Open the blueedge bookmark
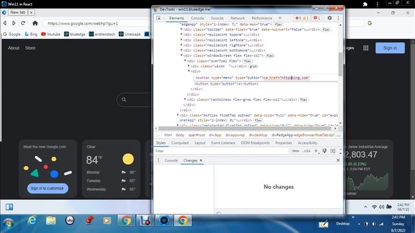415x233 pixels. pos(75,34)
